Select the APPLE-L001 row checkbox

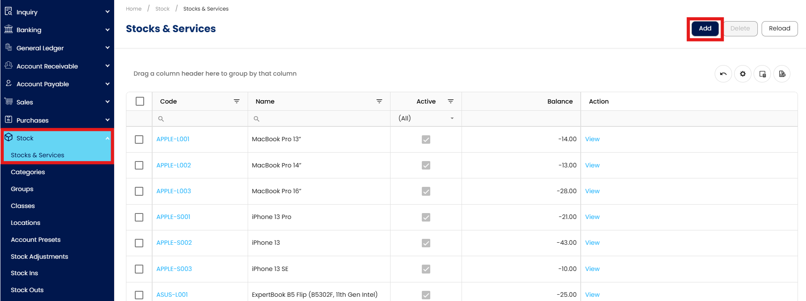click(139, 140)
